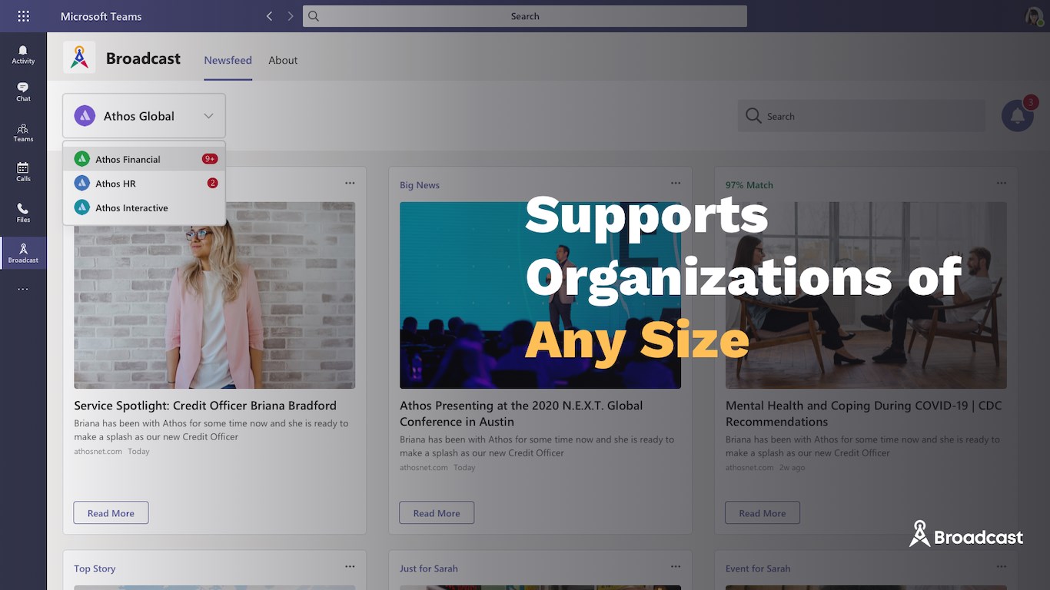Image resolution: width=1050 pixels, height=590 pixels.
Task: Open Mental Health and Coping article title
Action: [x=864, y=413]
